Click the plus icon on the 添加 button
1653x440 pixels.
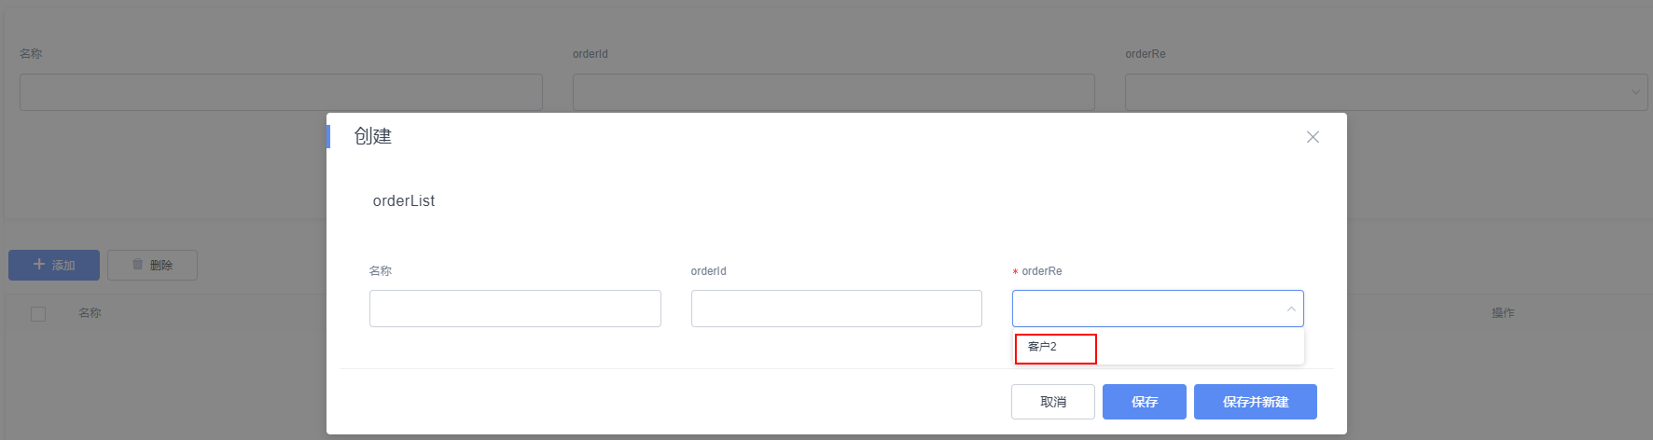tap(39, 265)
